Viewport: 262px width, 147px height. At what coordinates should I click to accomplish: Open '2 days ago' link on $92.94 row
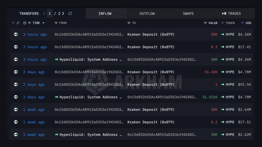pyautogui.click(x=34, y=84)
